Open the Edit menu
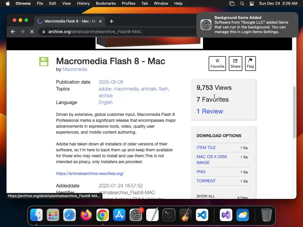Screen dimensions: 303x227 pyautogui.click(x=52, y=4)
